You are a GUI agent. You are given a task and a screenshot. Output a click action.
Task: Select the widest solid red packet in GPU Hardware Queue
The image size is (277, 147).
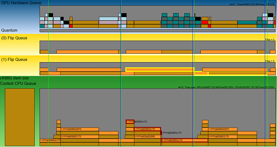click(x=205, y=22)
